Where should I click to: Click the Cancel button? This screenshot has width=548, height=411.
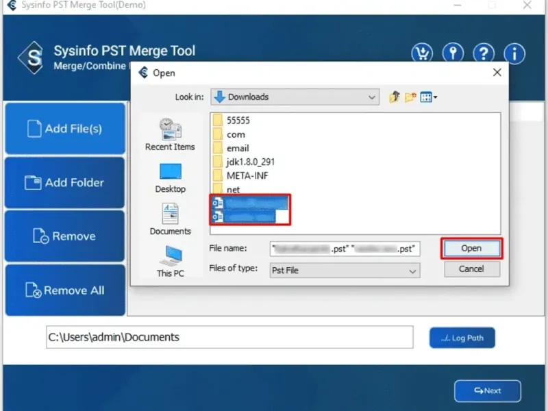click(472, 269)
